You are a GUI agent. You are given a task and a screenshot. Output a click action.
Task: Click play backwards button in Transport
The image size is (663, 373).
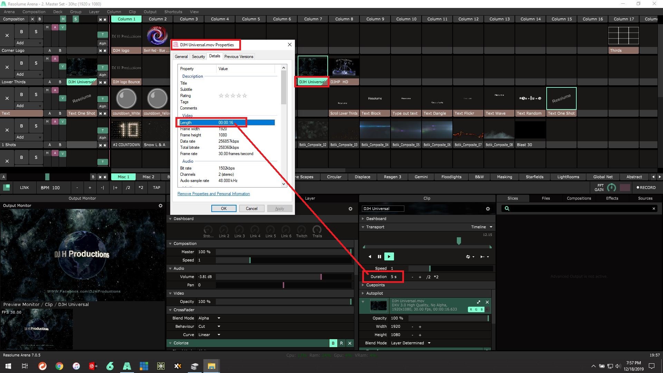(x=370, y=257)
